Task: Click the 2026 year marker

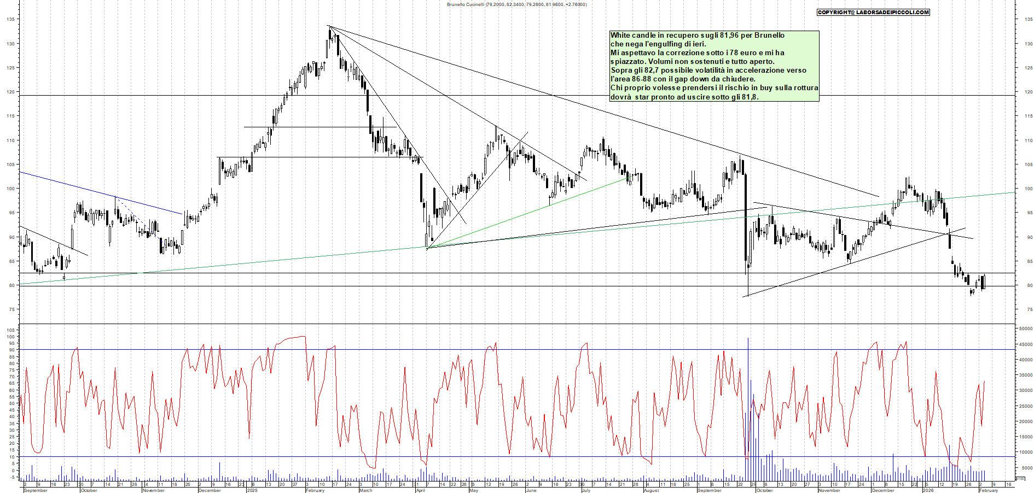Action: pyautogui.click(x=928, y=490)
